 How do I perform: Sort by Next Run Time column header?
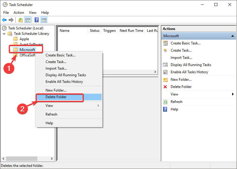coord(131,31)
